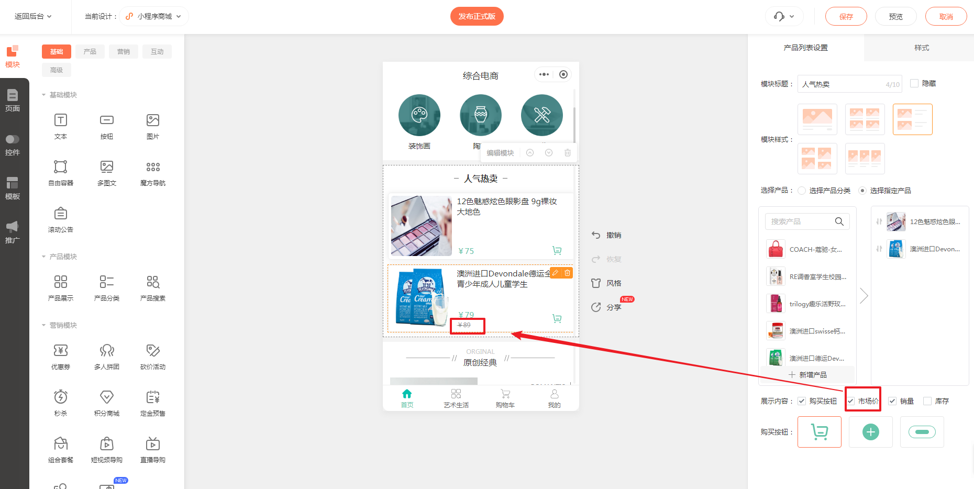974x489 pixels.
Task: Click the 撤销 undo icon
Action: pyautogui.click(x=596, y=235)
